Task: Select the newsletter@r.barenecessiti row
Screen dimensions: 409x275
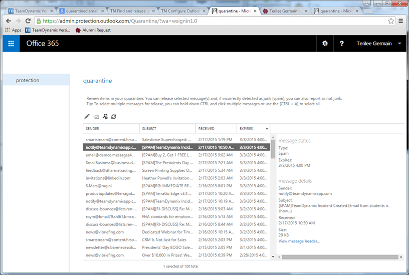Action: 176,247
